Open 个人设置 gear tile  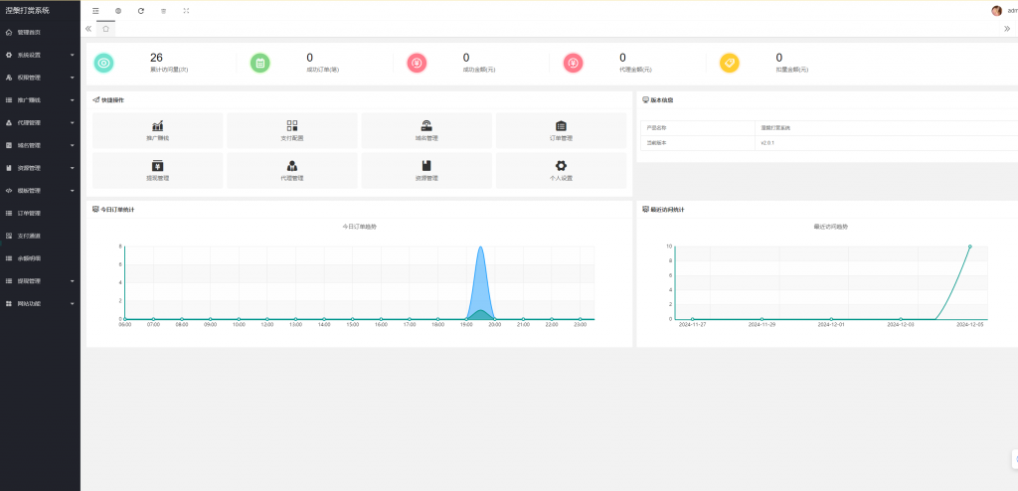click(561, 170)
